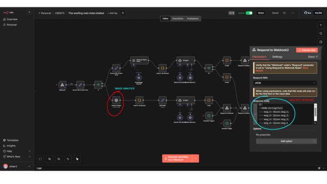Zoom out on the canvas
Screen dimensions: 327x184
(59, 159)
